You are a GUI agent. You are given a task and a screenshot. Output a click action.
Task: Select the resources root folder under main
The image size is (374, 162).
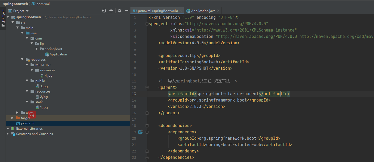click(x=38, y=59)
